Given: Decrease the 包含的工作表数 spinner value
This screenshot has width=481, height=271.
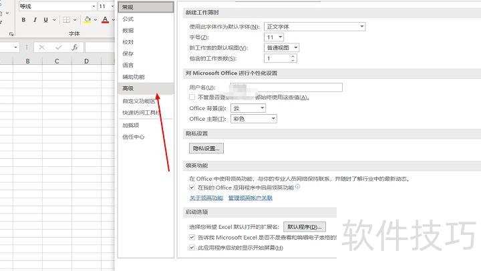Looking at the screenshot, I should (293, 60).
